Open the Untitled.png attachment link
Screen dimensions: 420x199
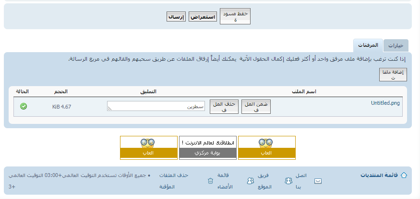pos(385,102)
